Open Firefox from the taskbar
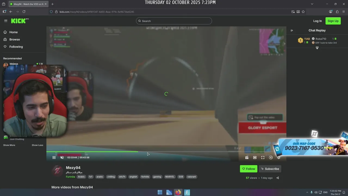348x196 pixels. click(178, 192)
